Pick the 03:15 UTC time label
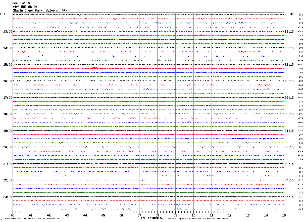This screenshot has height=222, width=304. click(289, 164)
